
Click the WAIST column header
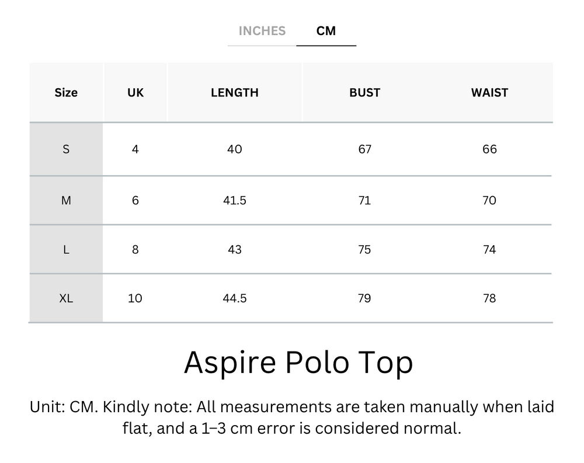click(x=490, y=92)
